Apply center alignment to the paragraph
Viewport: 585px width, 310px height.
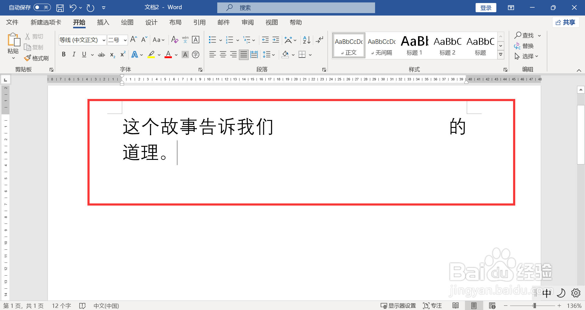tap(223, 54)
